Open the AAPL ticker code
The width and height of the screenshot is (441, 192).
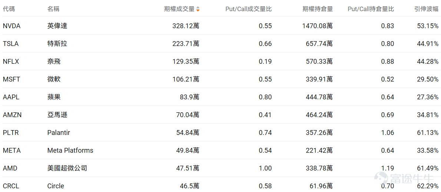click(11, 97)
